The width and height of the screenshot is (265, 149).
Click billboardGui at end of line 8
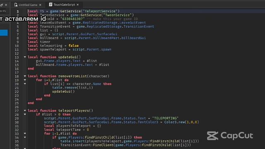[x=133, y=38]
